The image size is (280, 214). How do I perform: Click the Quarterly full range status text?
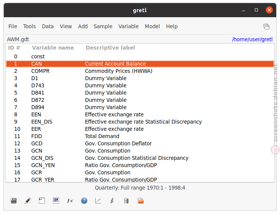[140, 188]
